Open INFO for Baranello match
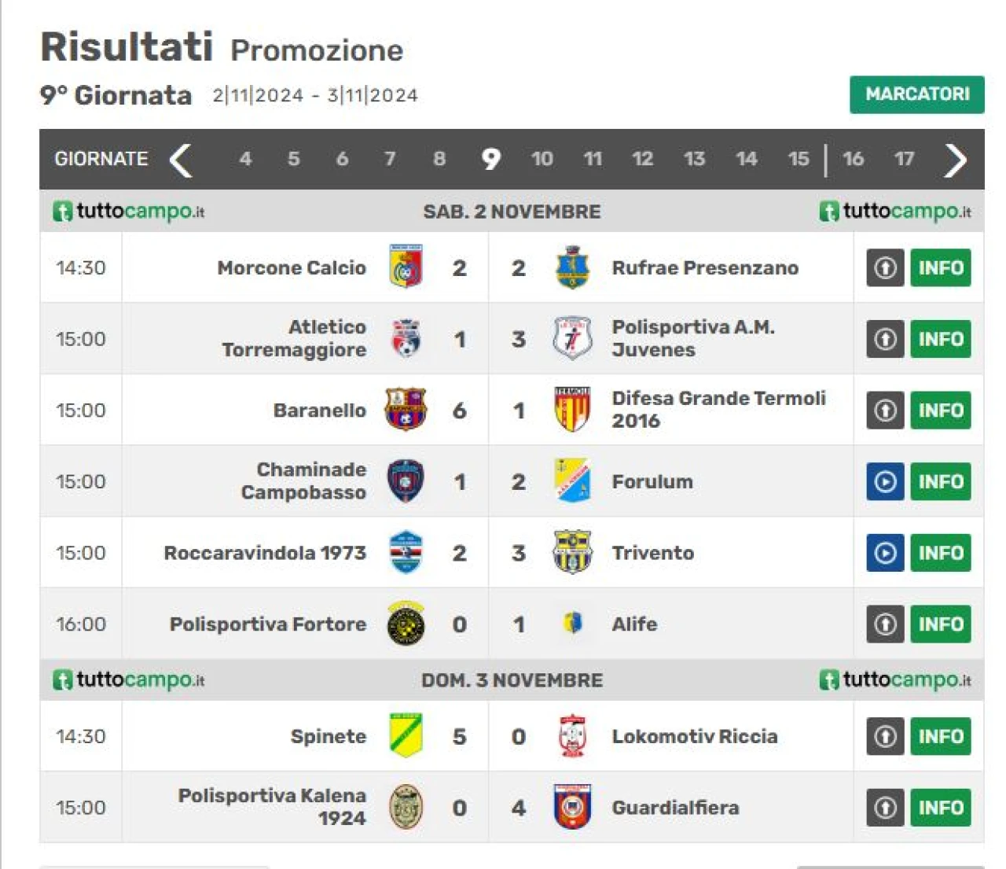Screen dimensions: 1006x869 941,411
